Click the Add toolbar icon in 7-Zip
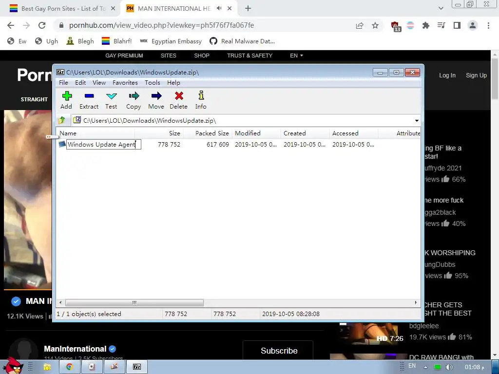 tap(67, 96)
